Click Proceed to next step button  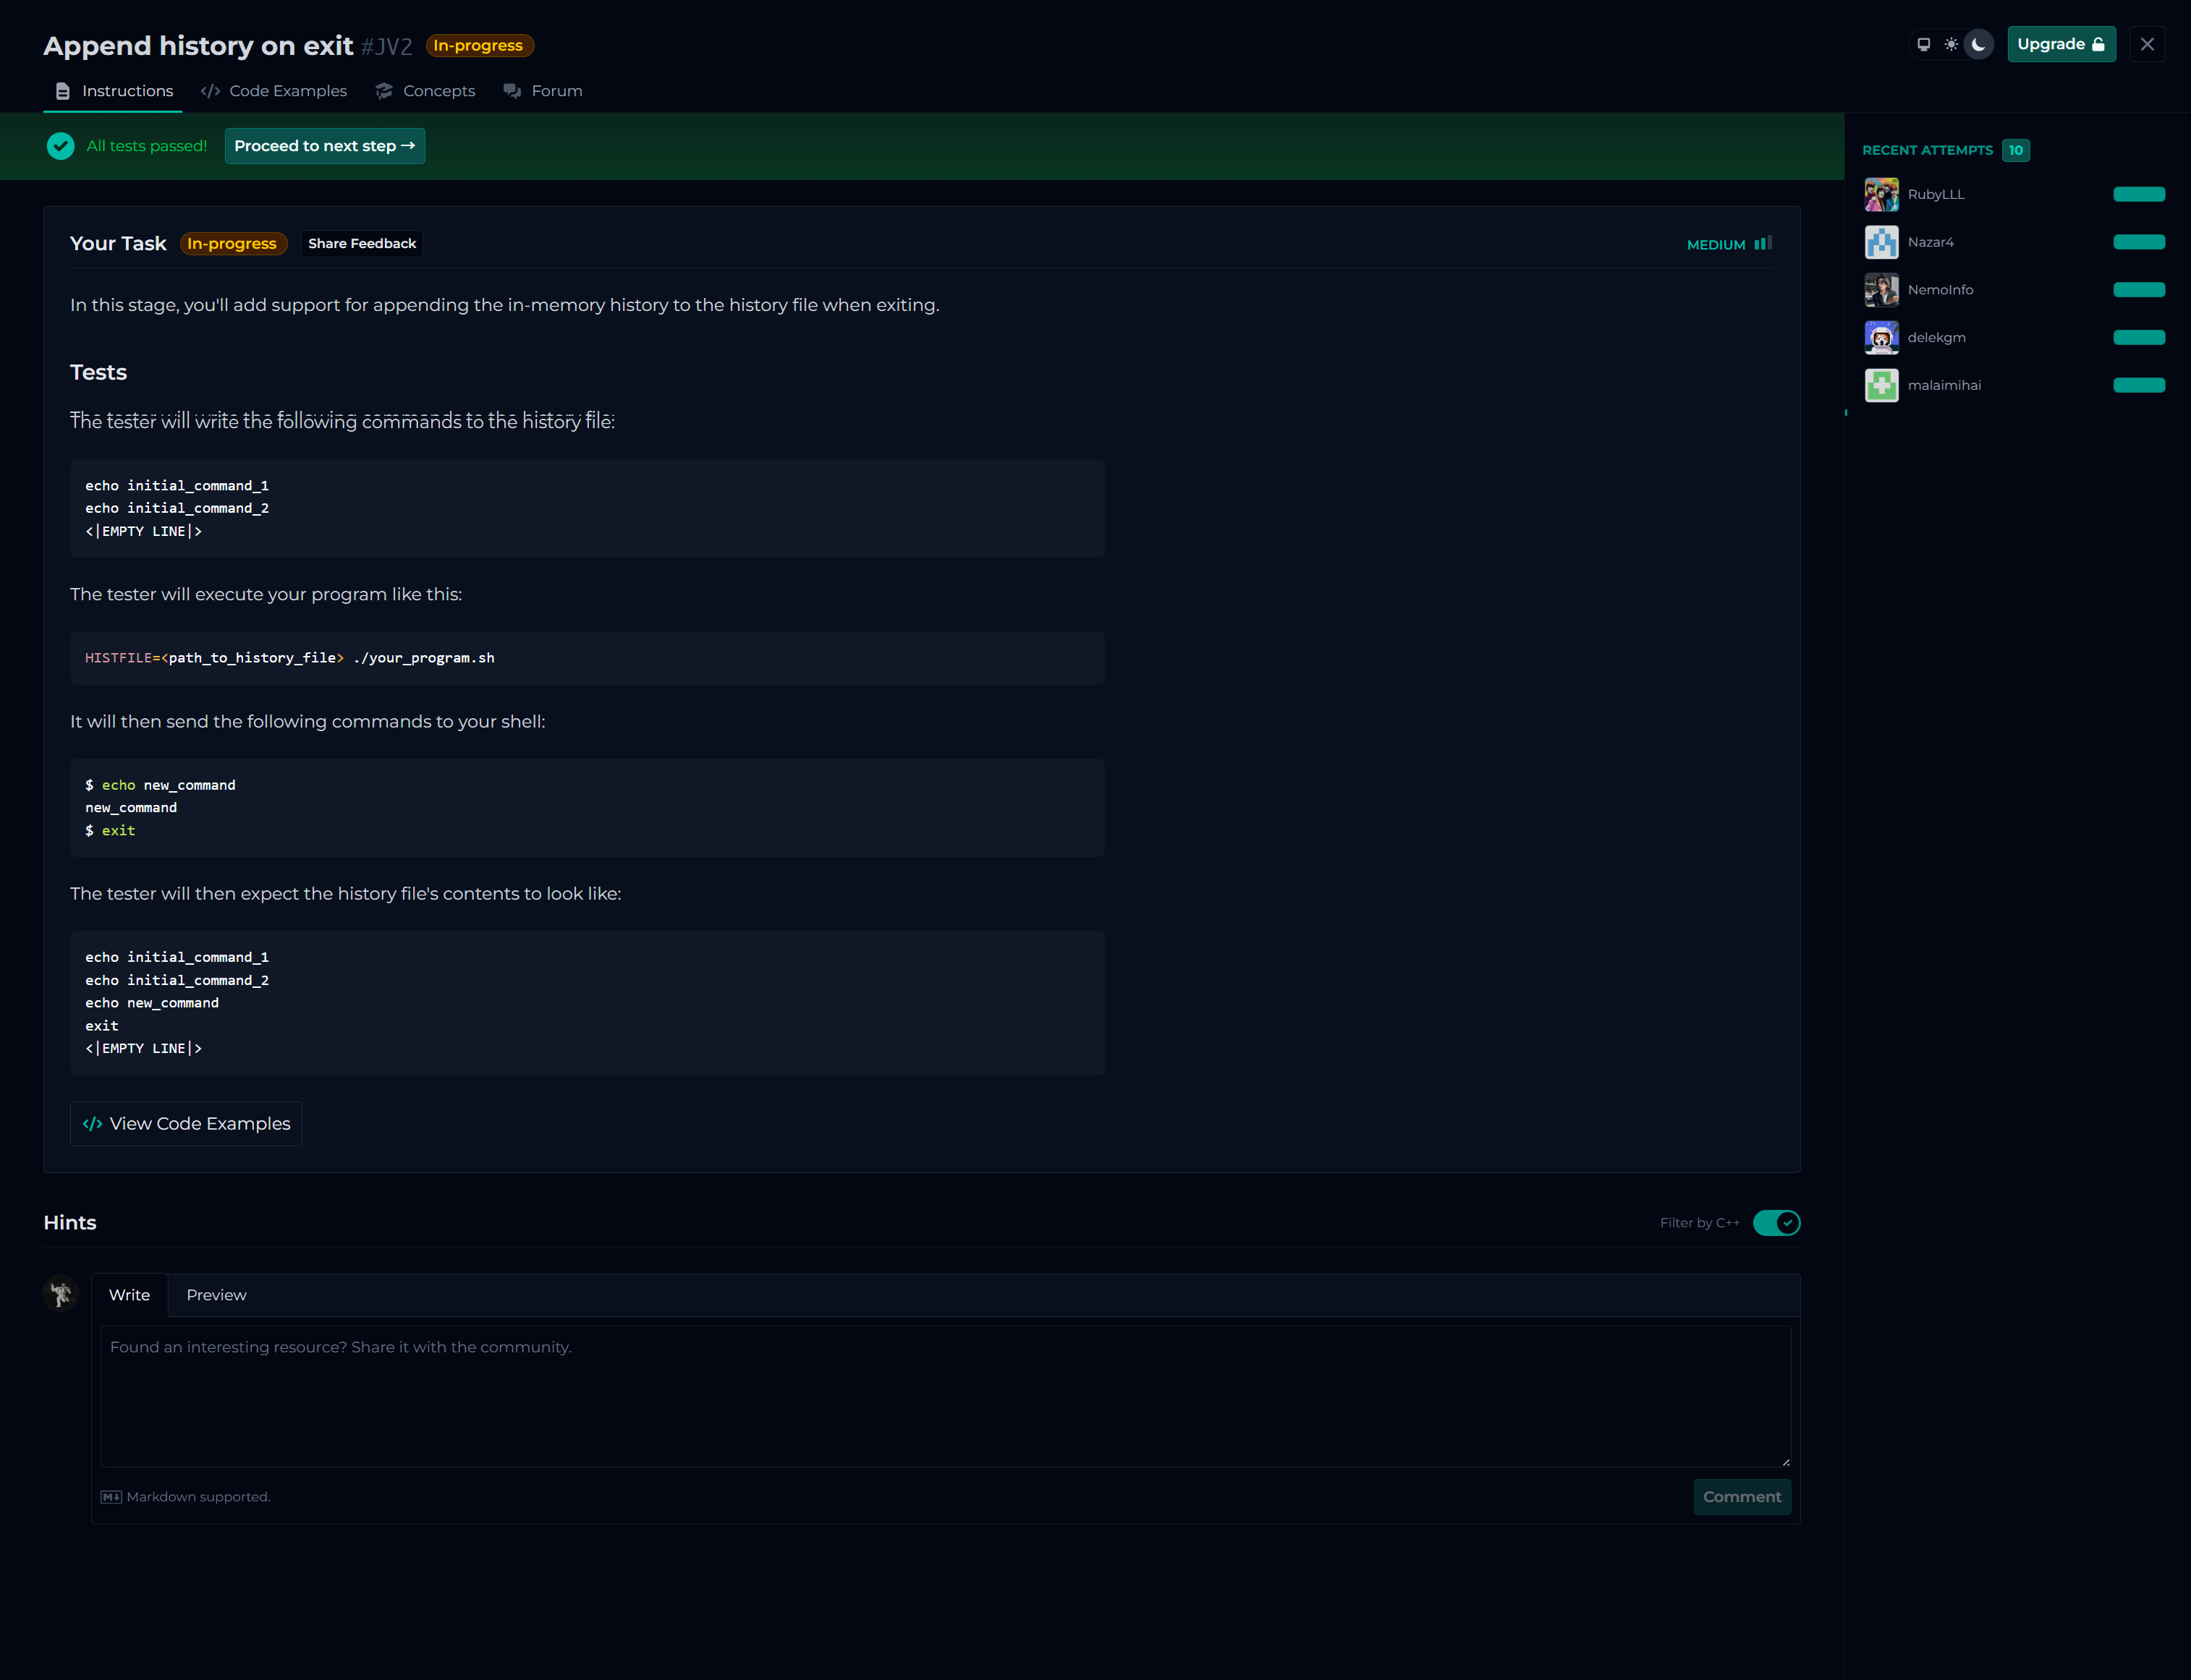(324, 146)
